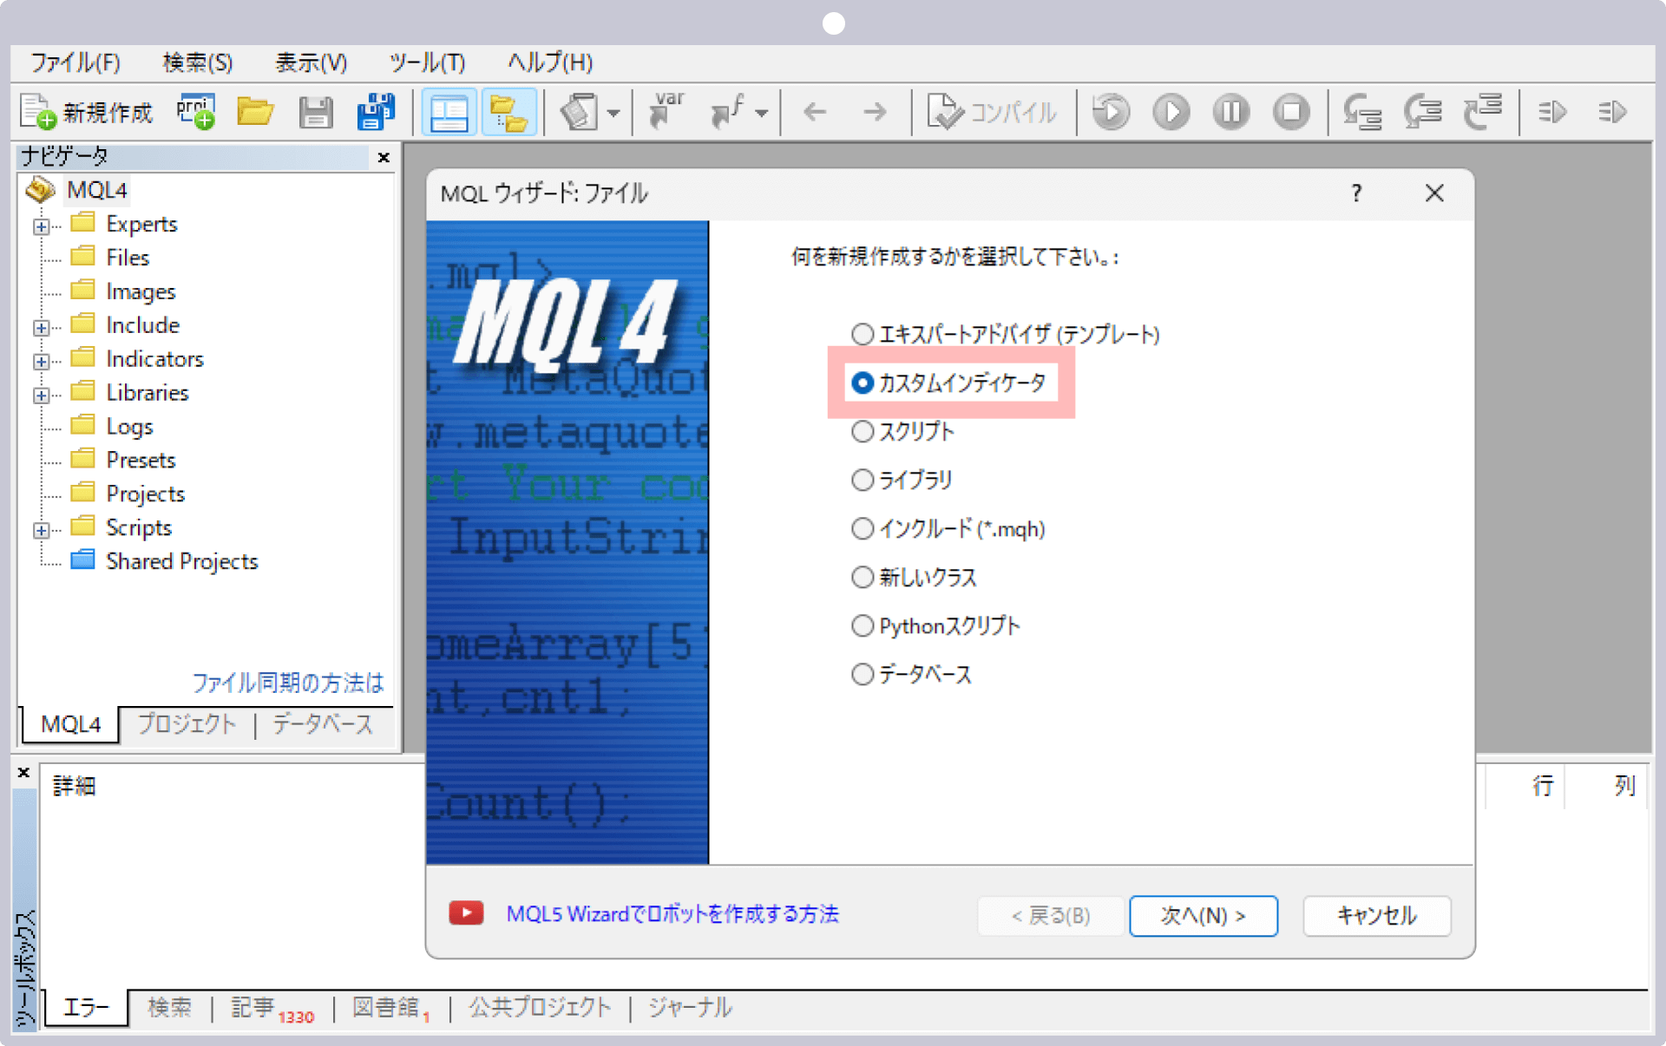Toggle the Navigator panel icon

tap(449, 113)
